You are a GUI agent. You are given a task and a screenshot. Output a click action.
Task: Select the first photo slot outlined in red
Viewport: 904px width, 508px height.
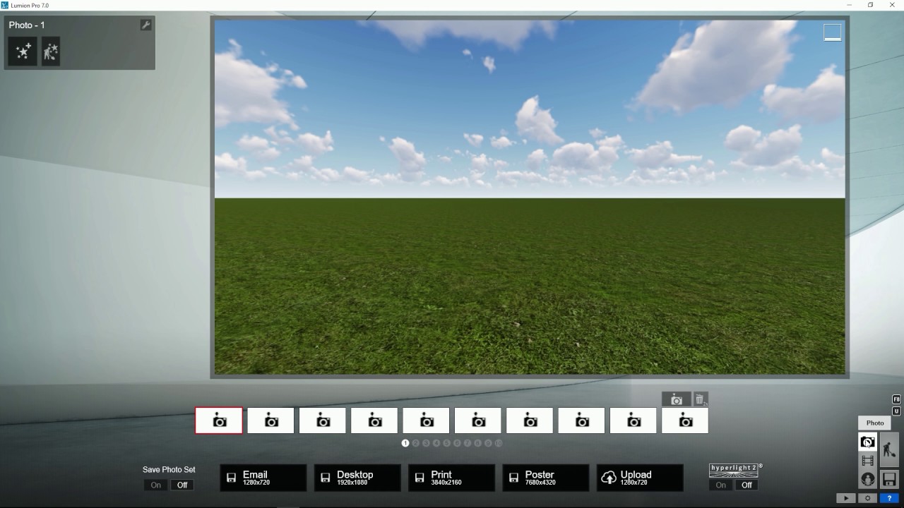coord(219,421)
